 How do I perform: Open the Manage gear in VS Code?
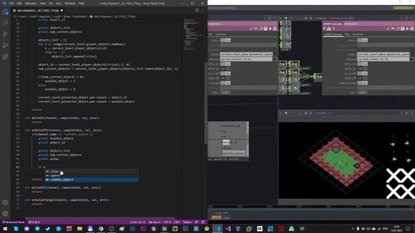5,214
